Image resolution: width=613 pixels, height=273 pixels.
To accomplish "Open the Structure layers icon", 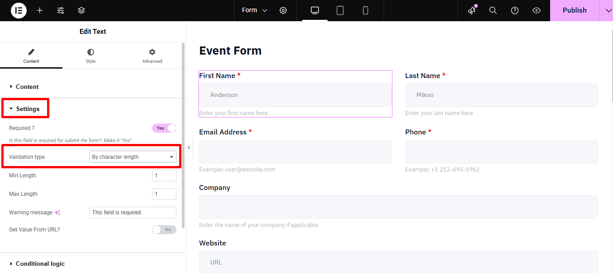I will [81, 10].
